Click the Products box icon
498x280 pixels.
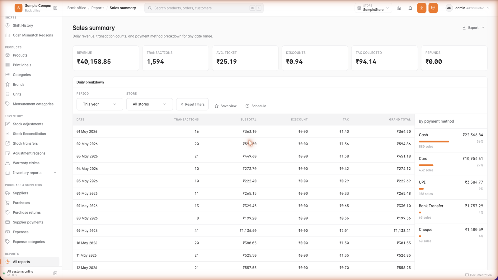[x=7, y=55]
